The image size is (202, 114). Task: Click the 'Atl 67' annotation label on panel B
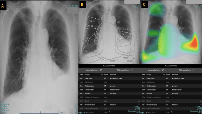(x=84, y=41)
